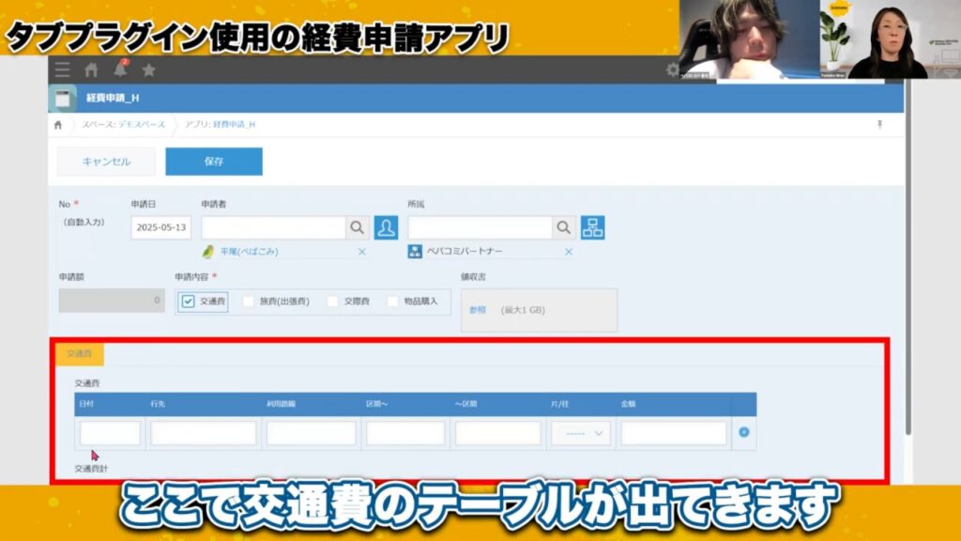Enable the 旅費(出張費) checkbox
Image resolution: width=961 pixels, height=541 pixels.
pyautogui.click(x=246, y=302)
